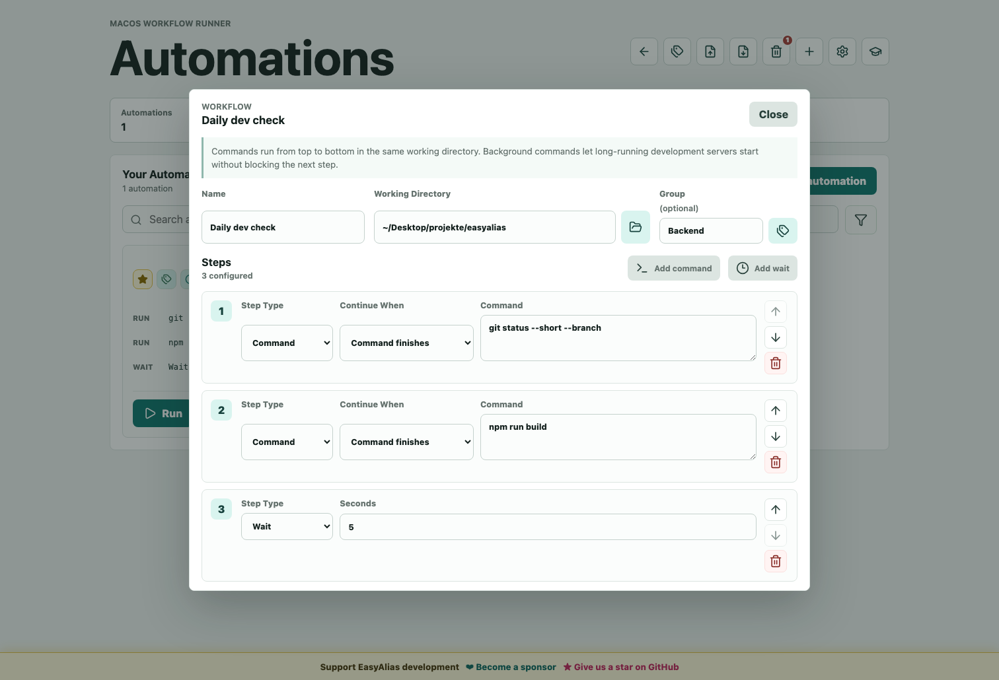
Task: Click the tag icon on the automation card
Action: pyautogui.click(x=166, y=279)
